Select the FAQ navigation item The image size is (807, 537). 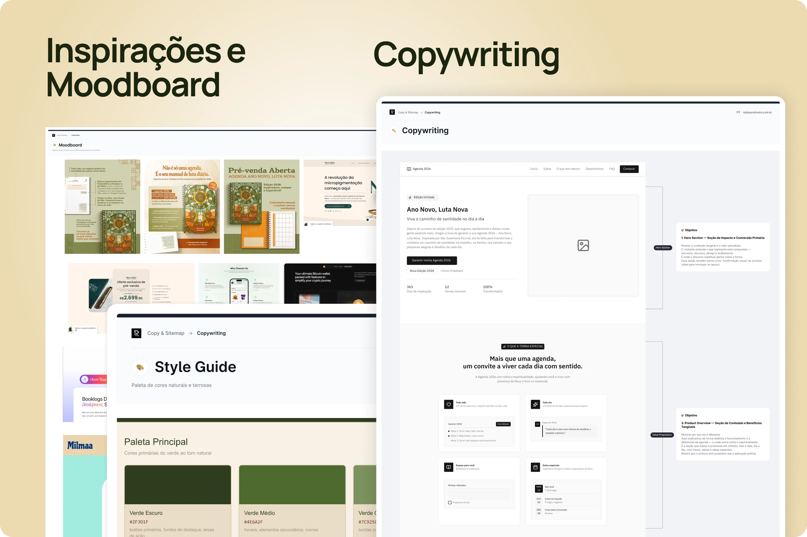pyautogui.click(x=612, y=169)
